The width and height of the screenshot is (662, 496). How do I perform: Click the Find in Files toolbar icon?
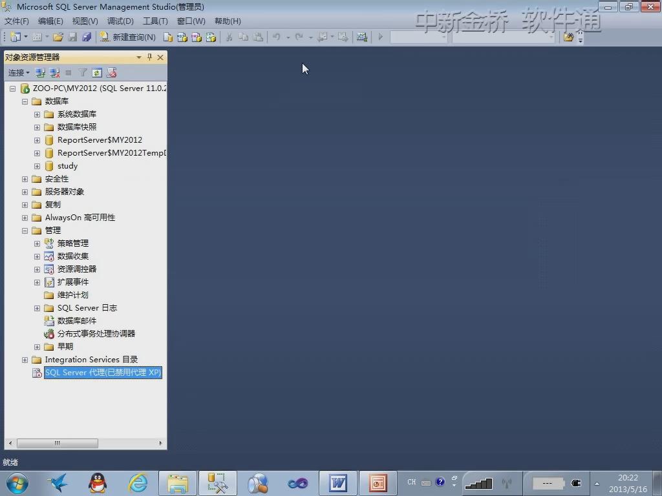(x=568, y=37)
